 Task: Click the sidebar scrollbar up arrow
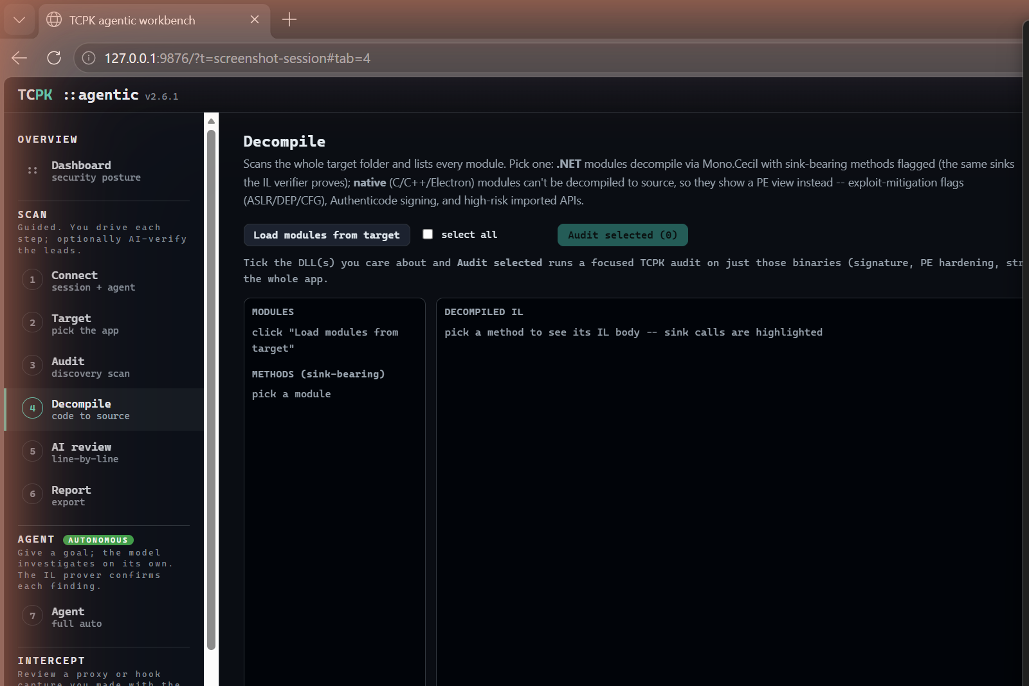pyautogui.click(x=211, y=121)
